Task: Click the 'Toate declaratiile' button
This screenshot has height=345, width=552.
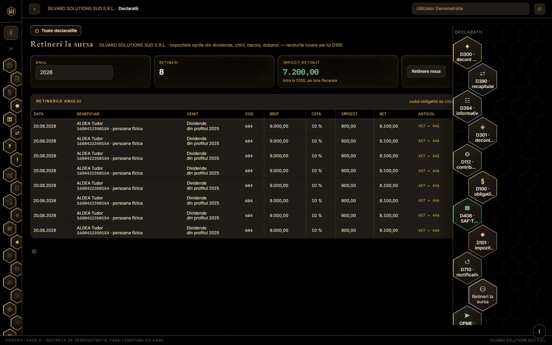Action: (x=56, y=31)
